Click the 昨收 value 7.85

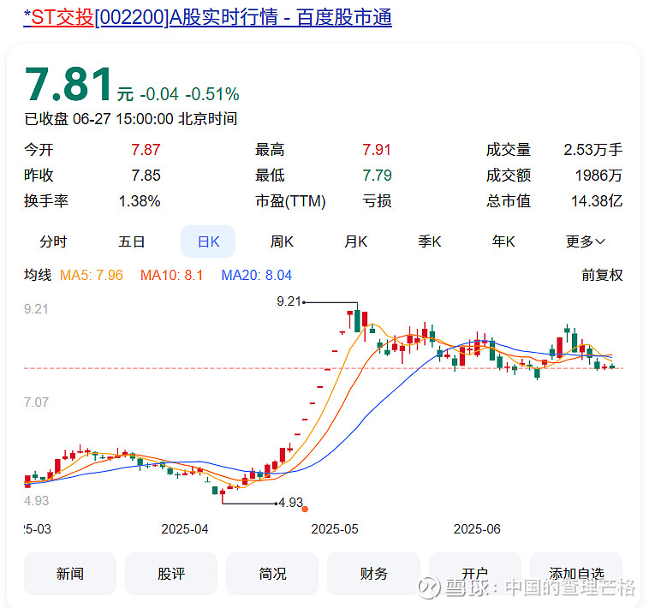point(146,176)
